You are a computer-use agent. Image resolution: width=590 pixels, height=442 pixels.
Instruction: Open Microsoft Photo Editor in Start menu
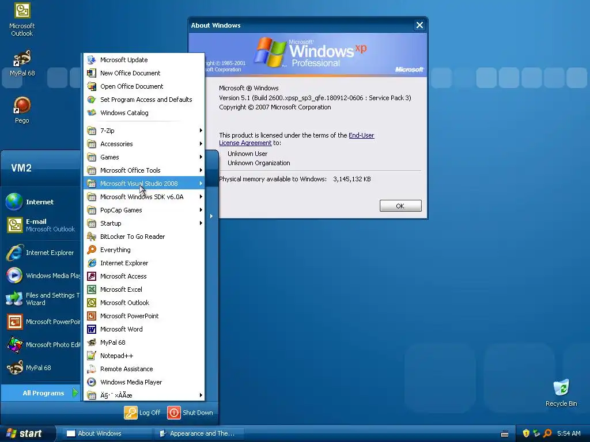click(x=41, y=345)
